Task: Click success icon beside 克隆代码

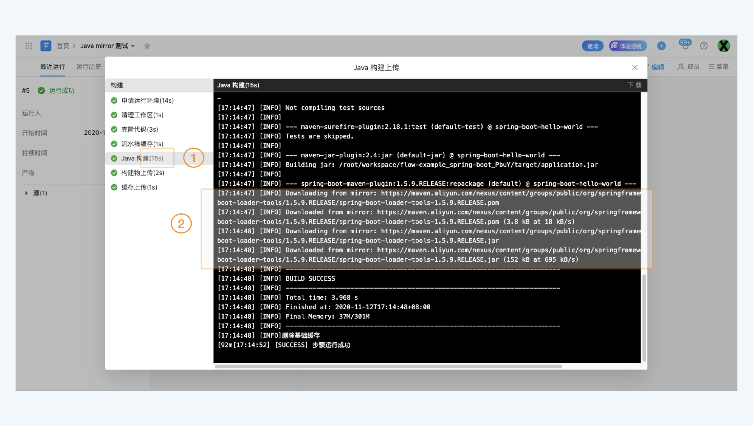Action: pyautogui.click(x=114, y=129)
